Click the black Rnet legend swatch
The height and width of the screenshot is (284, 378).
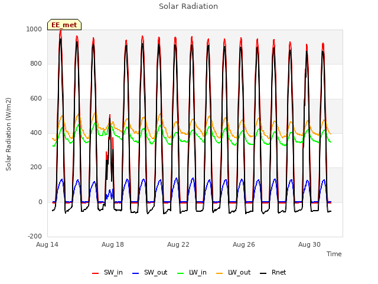[263, 273]
